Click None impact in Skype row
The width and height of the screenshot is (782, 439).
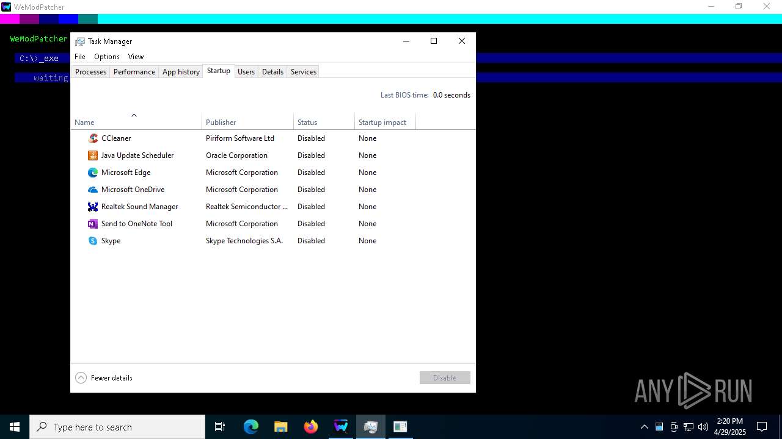pos(367,241)
